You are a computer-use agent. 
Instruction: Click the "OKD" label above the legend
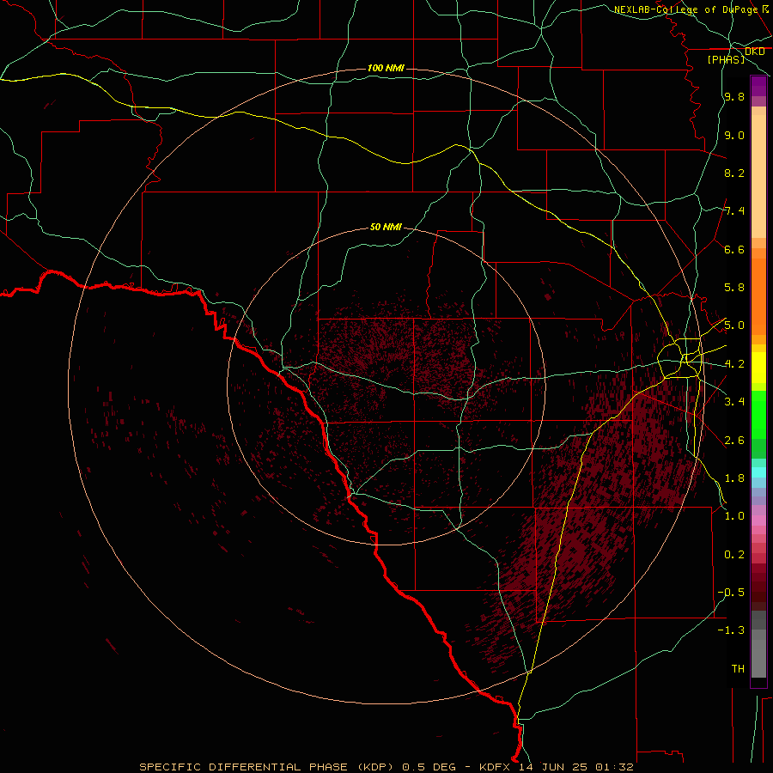coord(754,52)
